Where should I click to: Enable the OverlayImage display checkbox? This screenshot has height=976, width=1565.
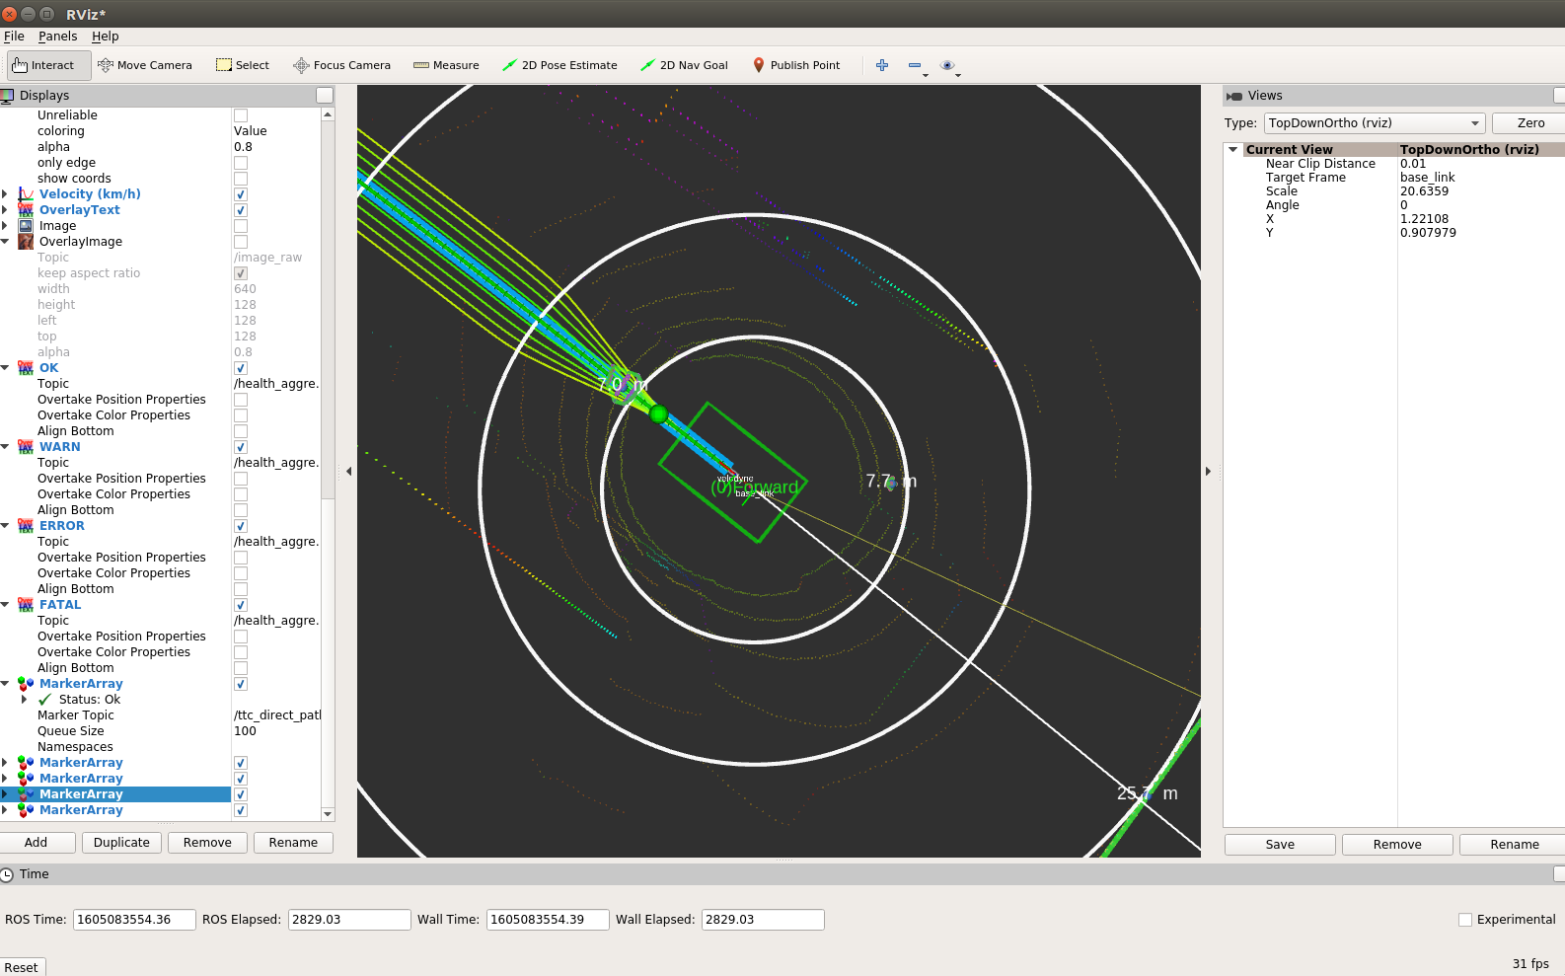click(x=241, y=242)
